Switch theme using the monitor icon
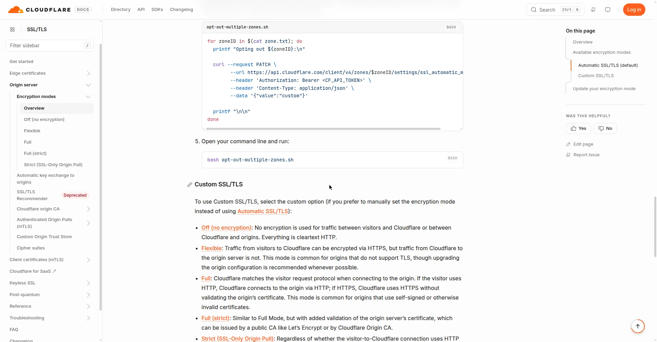 (x=608, y=10)
